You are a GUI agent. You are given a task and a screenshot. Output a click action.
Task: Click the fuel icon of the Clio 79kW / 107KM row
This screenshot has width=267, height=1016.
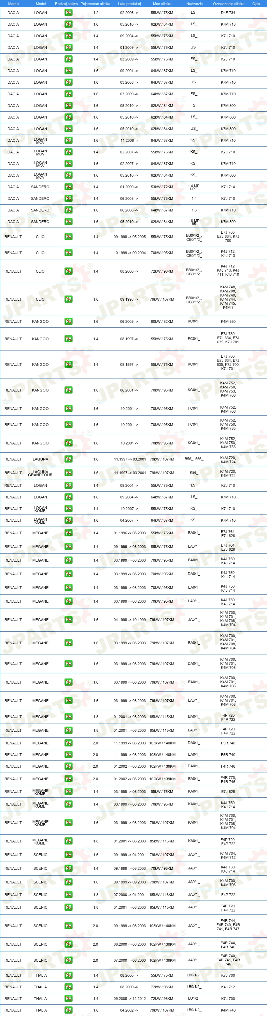coord(68,299)
